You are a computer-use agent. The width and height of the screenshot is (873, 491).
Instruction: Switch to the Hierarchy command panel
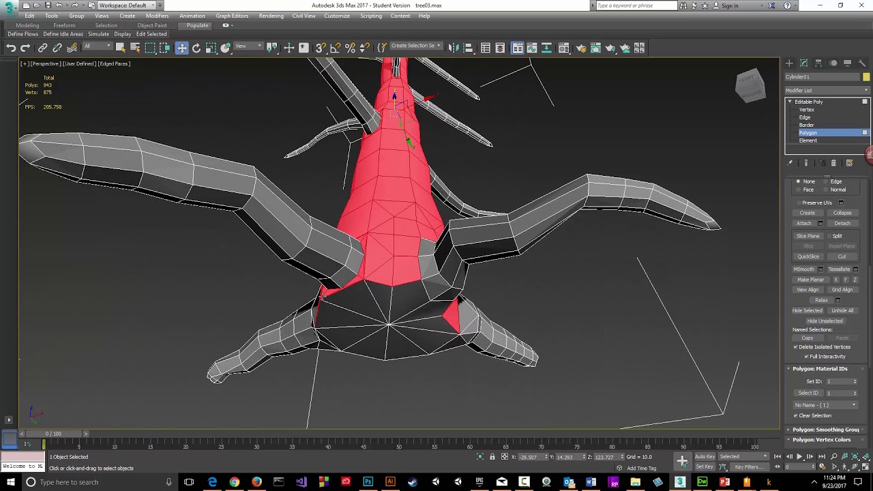818,63
